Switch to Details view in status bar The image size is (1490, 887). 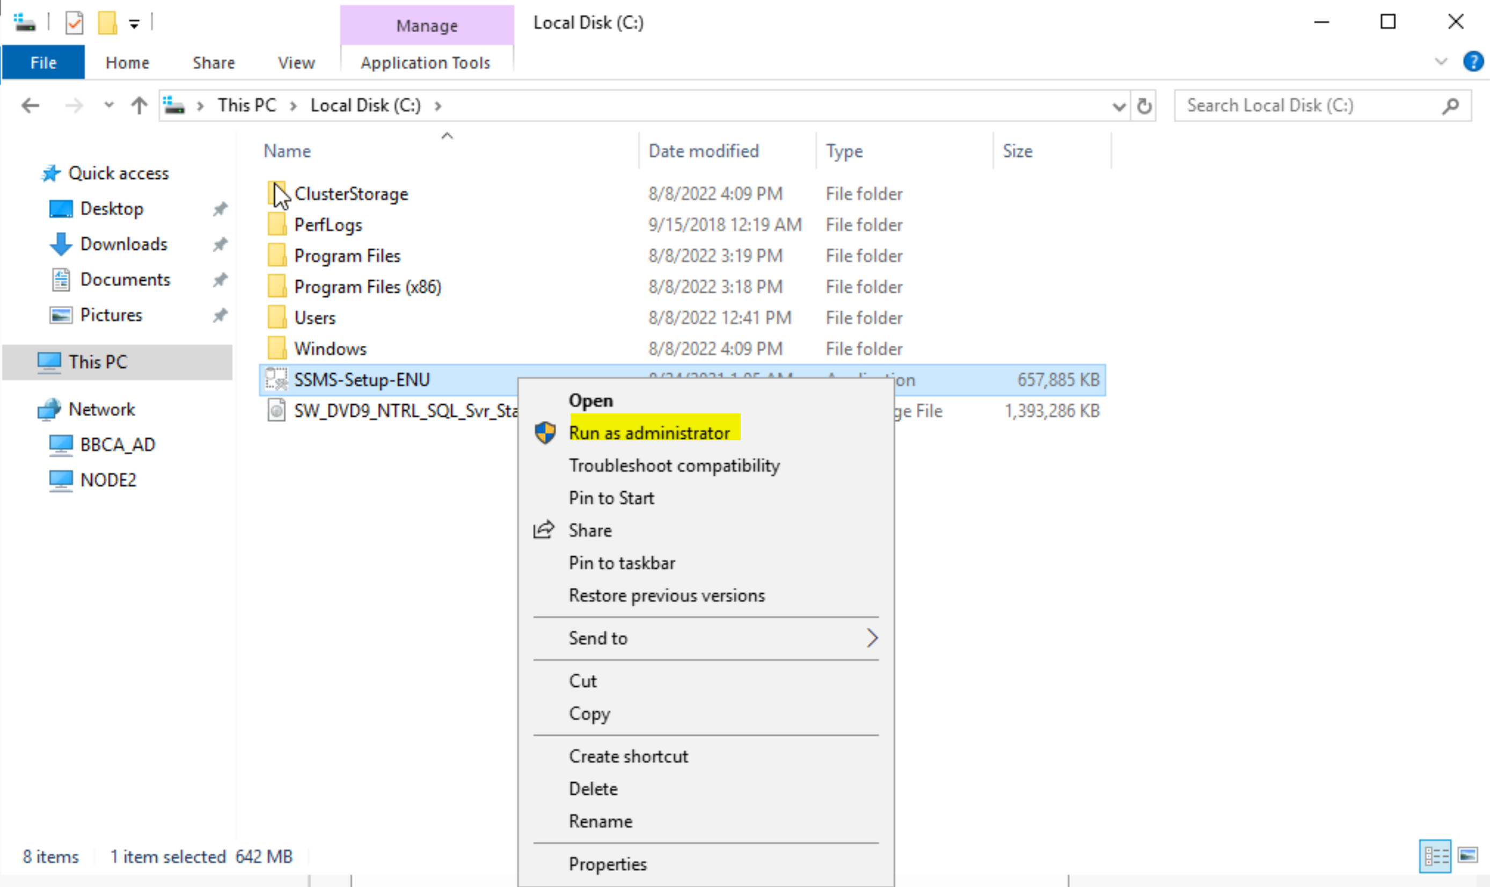point(1435,856)
